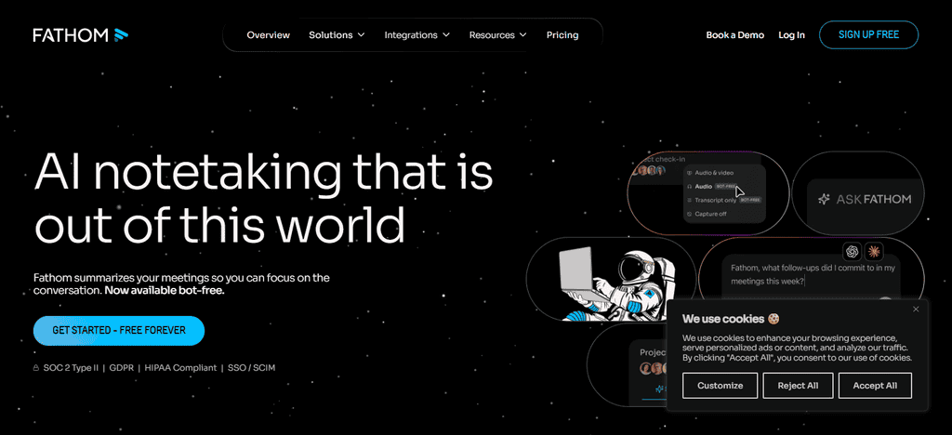Close the cookie banner with X
The image size is (952, 435).
(916, 309)
